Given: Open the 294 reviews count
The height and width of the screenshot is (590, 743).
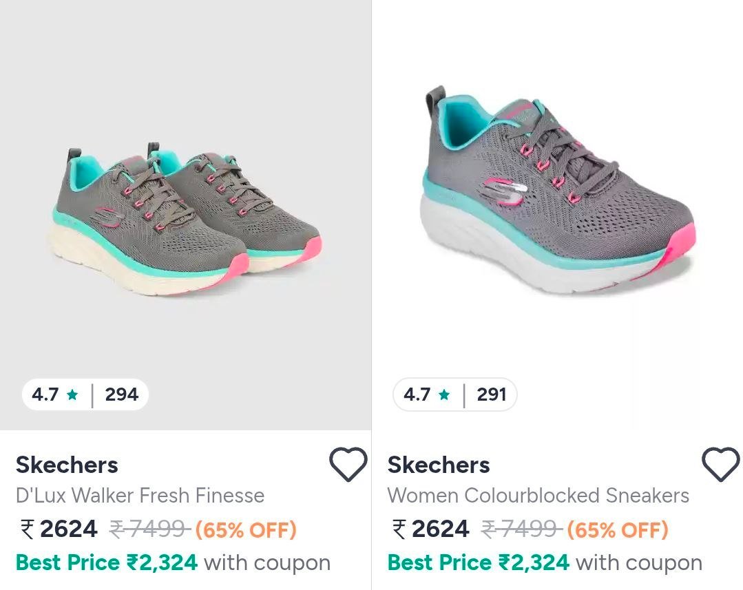Looking at the screenshot, I should point(122,395).
